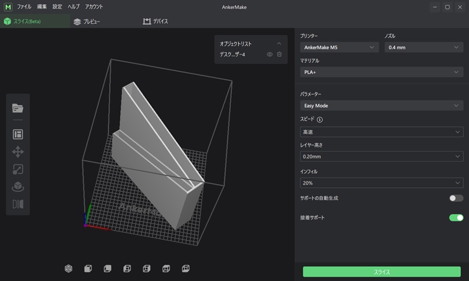Open the プリンター AnkerMake M5 dropdown
Screen dimensions: 469x281
click(339, 47)
